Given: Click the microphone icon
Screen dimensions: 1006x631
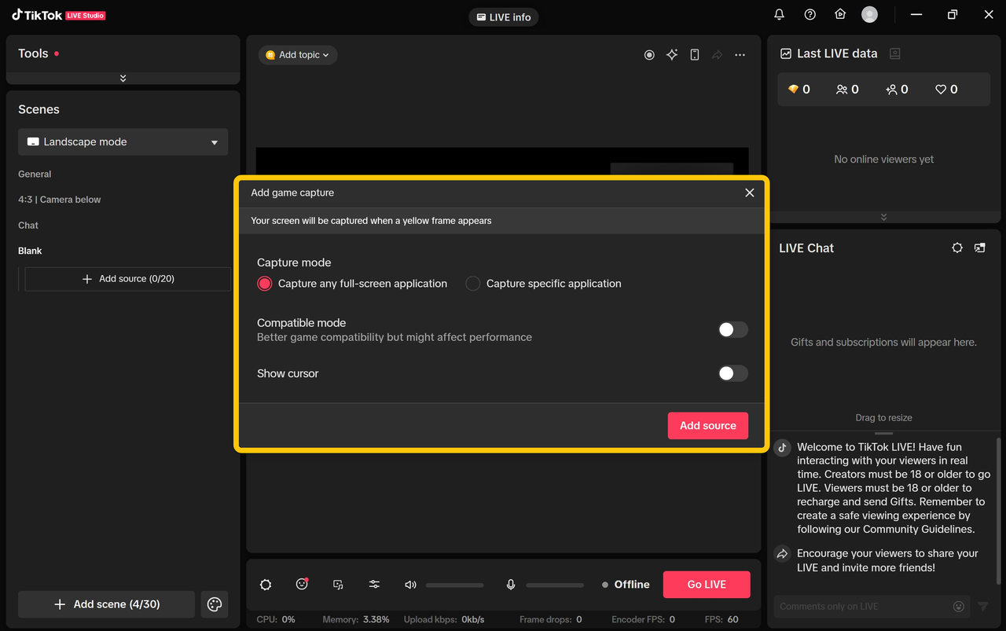Looking at the screenshot, I should [x=511, y=585].
